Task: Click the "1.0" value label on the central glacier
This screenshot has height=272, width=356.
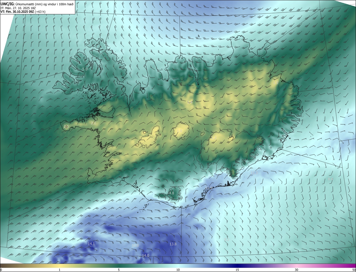Action: coord(179,131)
